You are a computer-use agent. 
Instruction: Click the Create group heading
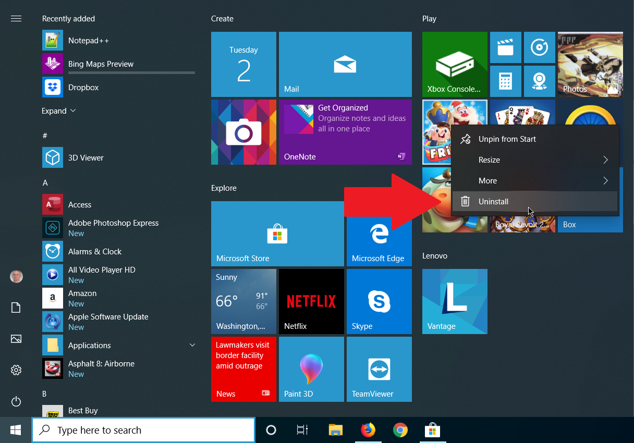tap(222, 19)
